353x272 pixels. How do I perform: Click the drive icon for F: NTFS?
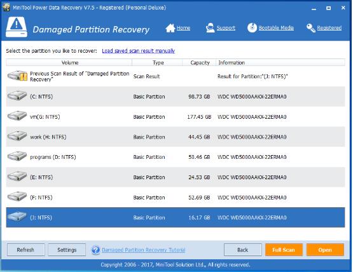coord(17,197)
